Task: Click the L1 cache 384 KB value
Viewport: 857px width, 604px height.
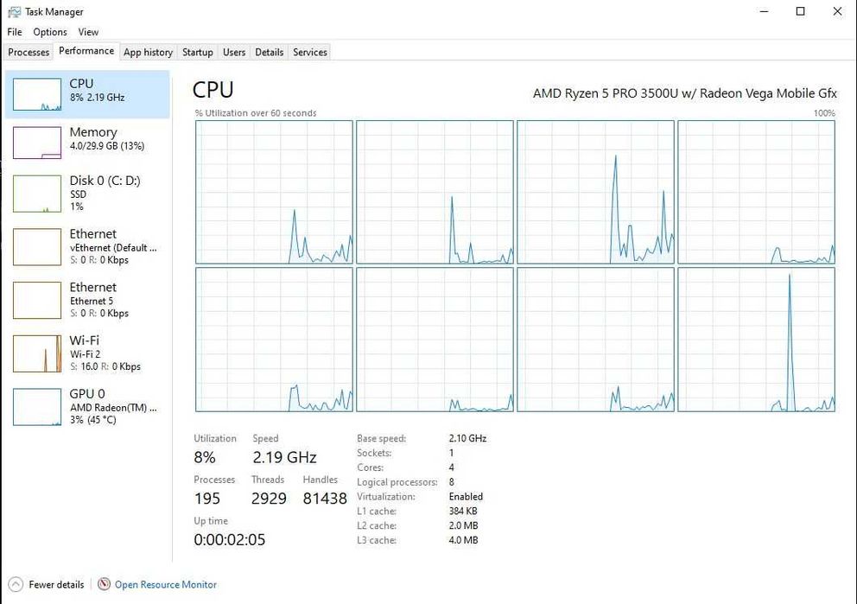Action: click(463, 511)
